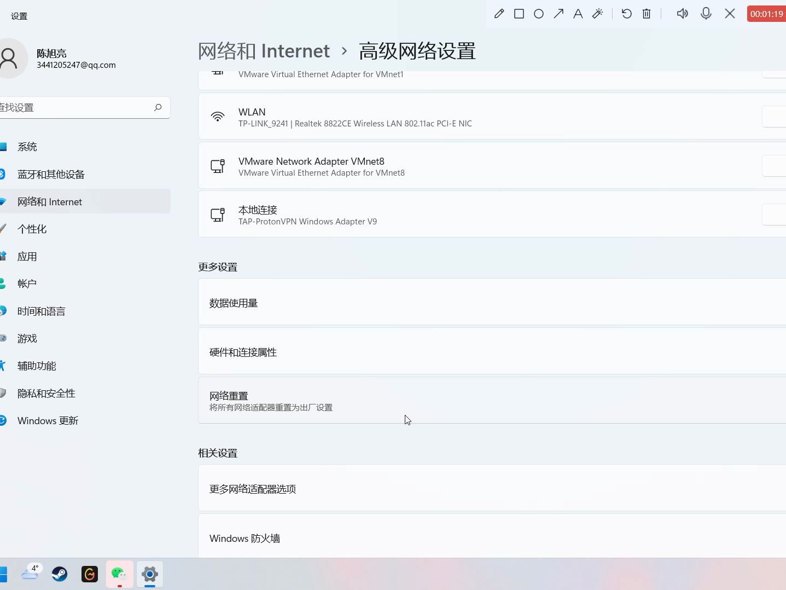Select the pencil draw tool
The height and width of the screenshot is (590, 786).
tap(499, 14)
